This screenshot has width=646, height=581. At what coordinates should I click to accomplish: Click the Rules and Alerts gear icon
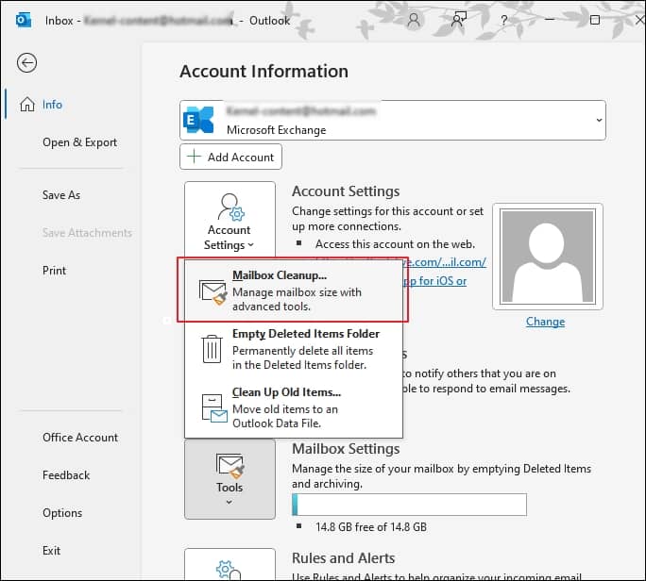click(228, 570)
